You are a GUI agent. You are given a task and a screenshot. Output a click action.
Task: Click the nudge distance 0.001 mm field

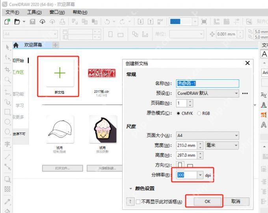pos(226,34)
